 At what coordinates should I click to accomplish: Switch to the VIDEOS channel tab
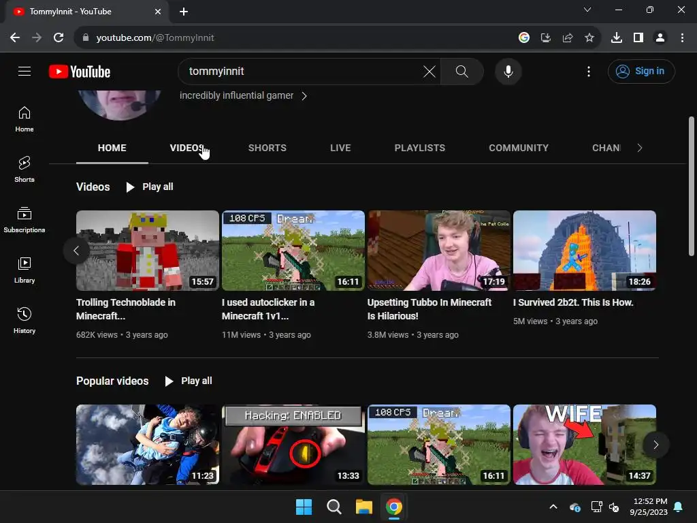coord(187,148)
